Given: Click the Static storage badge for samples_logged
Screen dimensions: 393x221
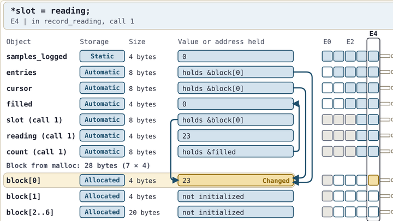Looking at the screenshot, I should point(102,56).
